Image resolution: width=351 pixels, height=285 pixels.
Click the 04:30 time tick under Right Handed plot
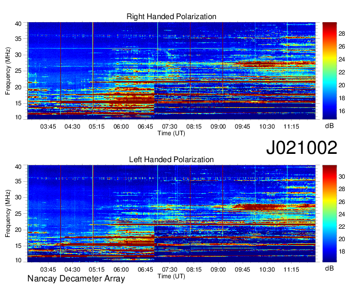point(72,126)
